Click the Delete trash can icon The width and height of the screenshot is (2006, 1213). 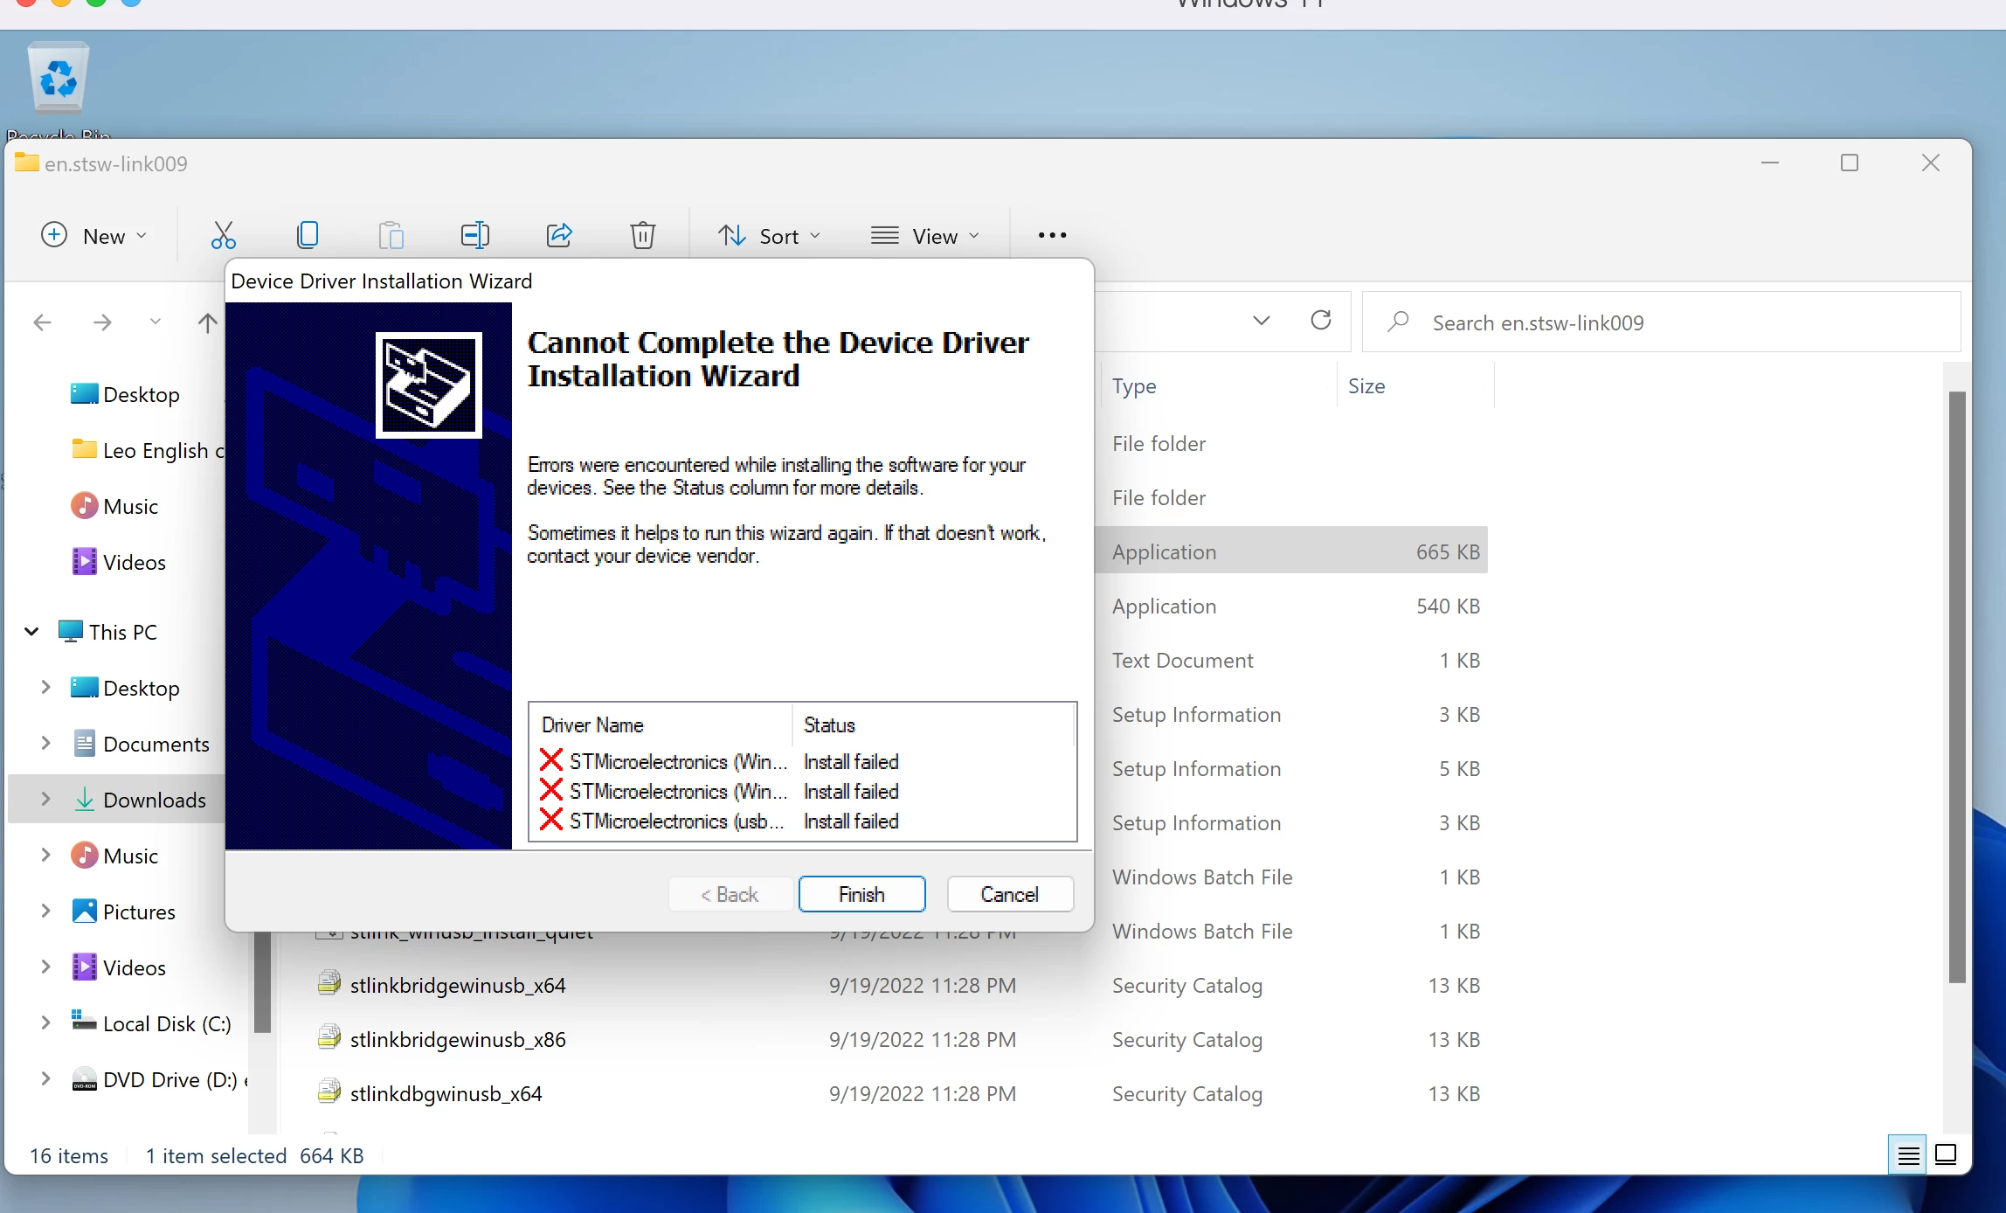(643, 235)
